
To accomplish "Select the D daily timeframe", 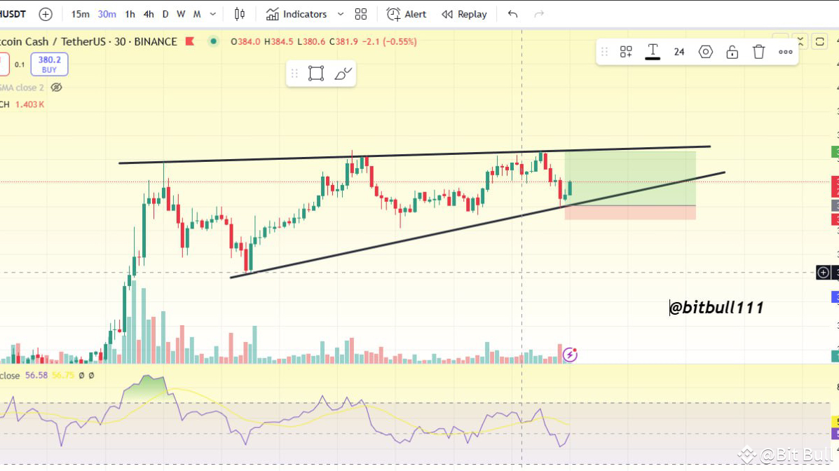I will click(165, 13).
